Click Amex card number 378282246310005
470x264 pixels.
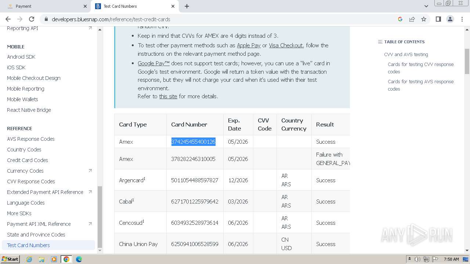pyautogui.click(x=193, y=159)
